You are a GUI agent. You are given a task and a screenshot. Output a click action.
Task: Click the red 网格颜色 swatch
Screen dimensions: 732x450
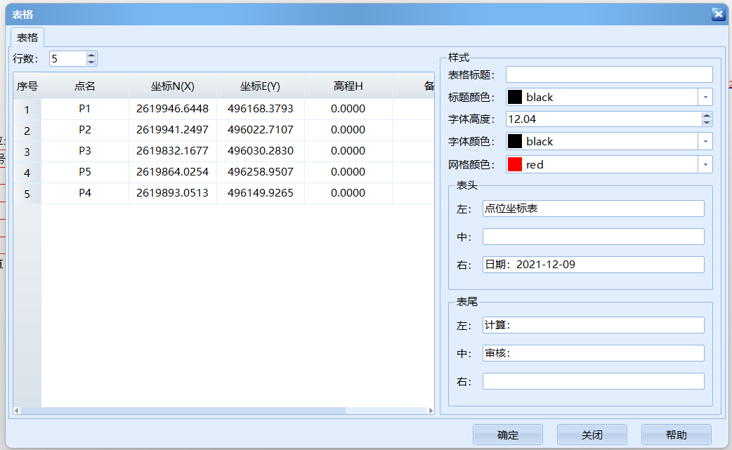click(x=515, y=164)
